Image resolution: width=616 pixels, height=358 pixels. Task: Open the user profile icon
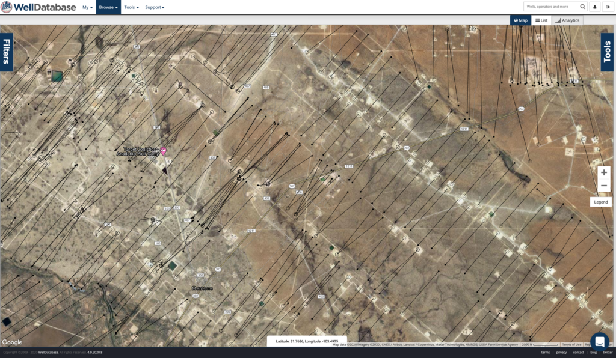click(x=595, y=7)
